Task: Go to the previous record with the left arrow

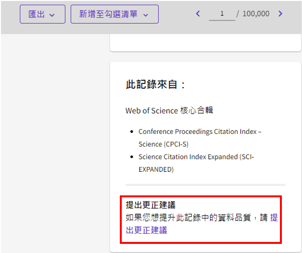Action: [198, 14]
